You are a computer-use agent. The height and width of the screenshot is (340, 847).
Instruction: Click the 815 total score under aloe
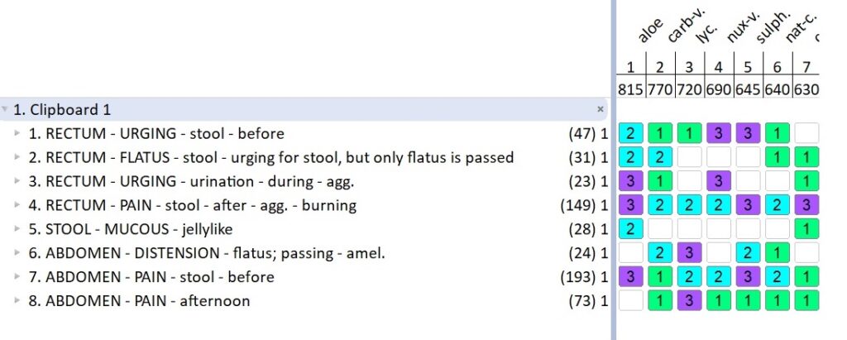pyautogui.click(x=630, y=89)
